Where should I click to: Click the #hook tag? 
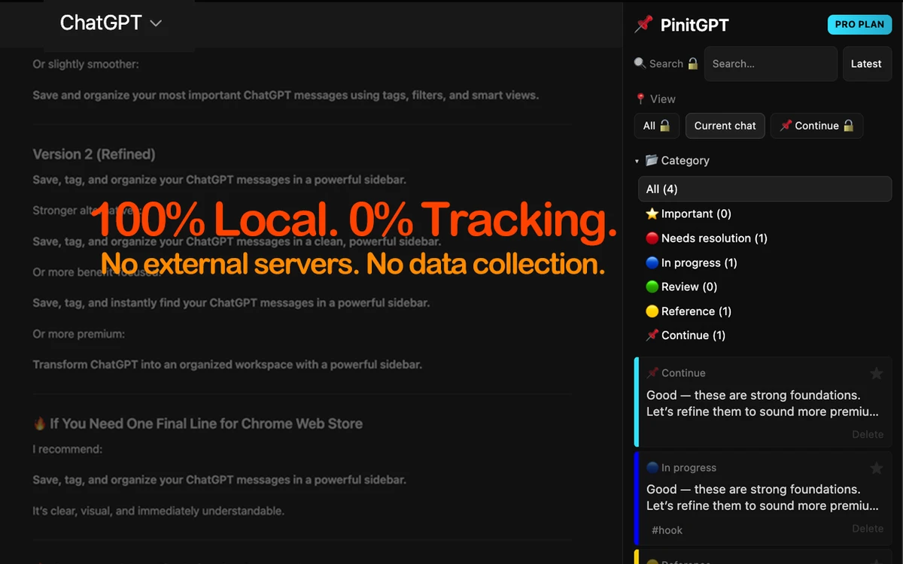click(x=667, y=530)
